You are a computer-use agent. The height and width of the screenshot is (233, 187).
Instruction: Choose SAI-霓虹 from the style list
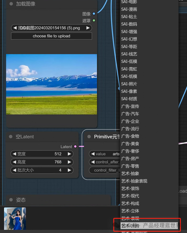[129, 69]
